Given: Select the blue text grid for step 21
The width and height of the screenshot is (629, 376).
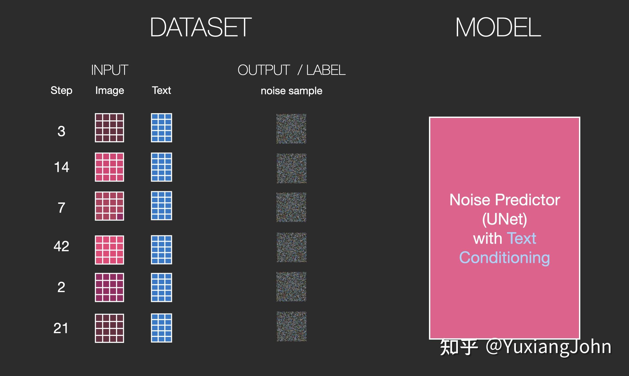Looking at the screenshot, I should click(x=161, y=328).
